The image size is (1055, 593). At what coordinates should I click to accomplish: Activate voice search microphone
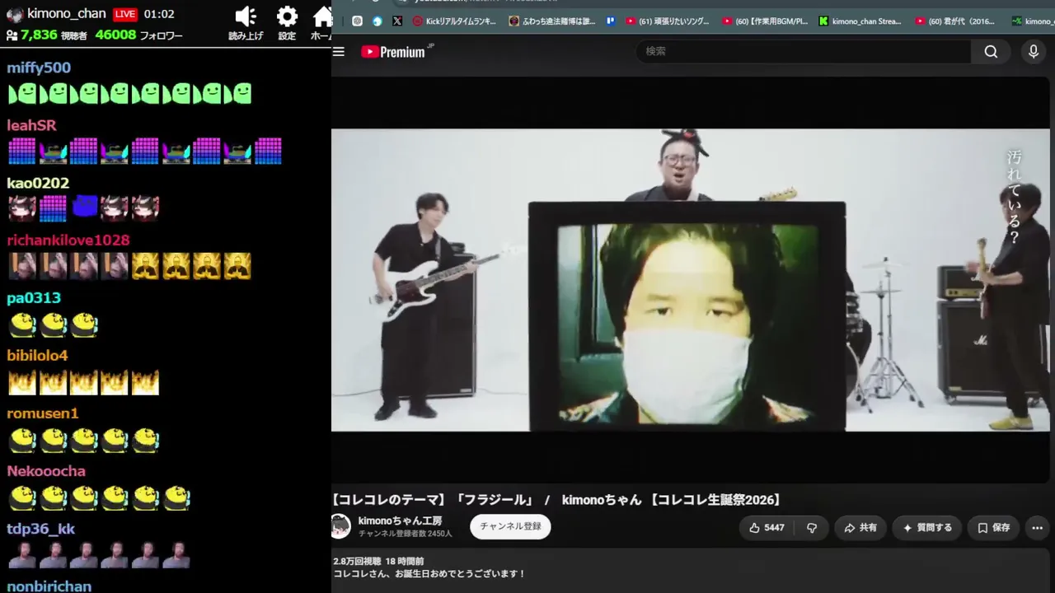[x=1034, y=52]
